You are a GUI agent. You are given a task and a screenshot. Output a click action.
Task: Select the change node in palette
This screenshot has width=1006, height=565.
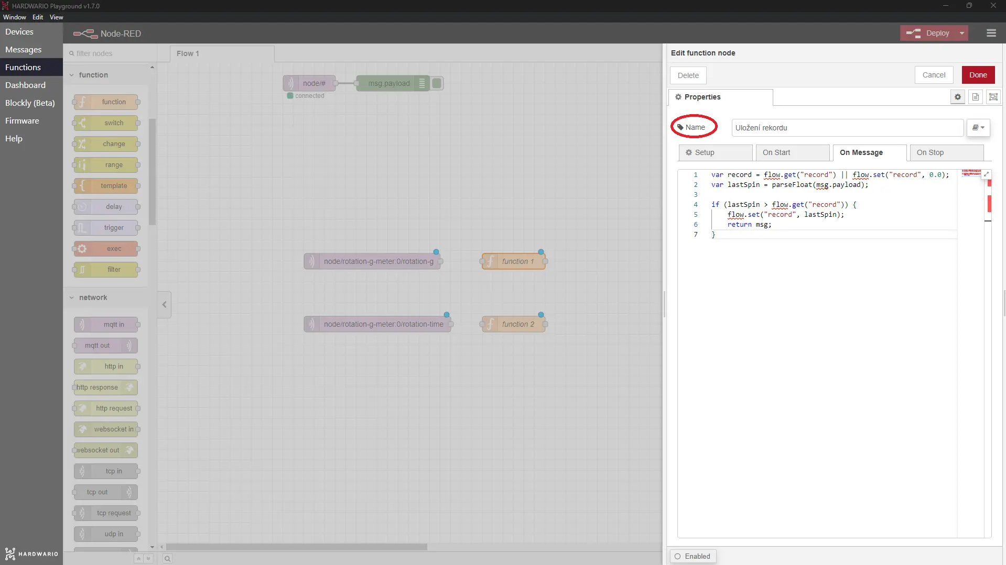106,144
